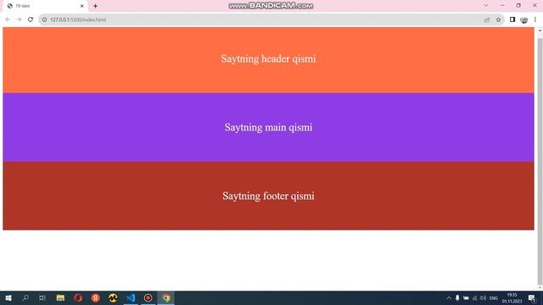Image resolution: width=543 pixels, height=305 pixels.
Task: Open File Explorer from the taskbar
Action: [x=60, y=297]
